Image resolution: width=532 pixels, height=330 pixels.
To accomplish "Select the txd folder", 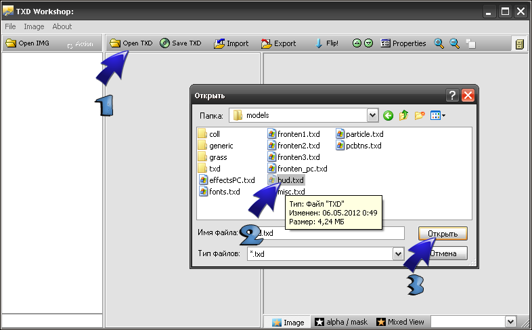I will (209, 169).
